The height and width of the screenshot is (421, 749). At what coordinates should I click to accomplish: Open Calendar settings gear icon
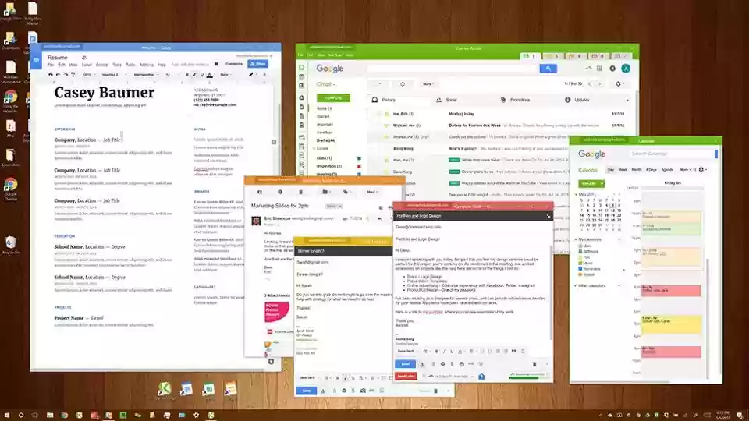point(701,169)
